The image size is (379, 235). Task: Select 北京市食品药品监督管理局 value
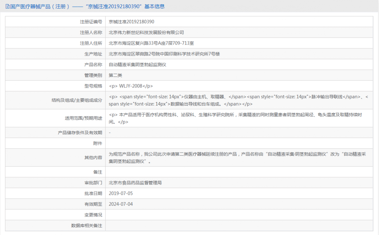[x=135, y=183]
